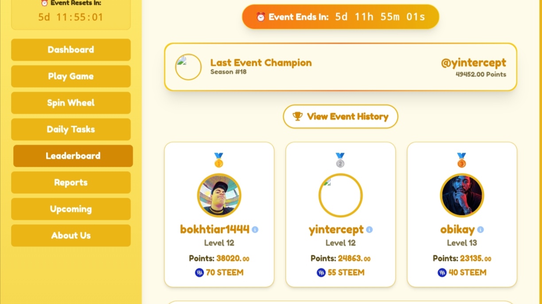
Task: Click info icon next to bokhtiar1444
Action: (x=255, y=230)
